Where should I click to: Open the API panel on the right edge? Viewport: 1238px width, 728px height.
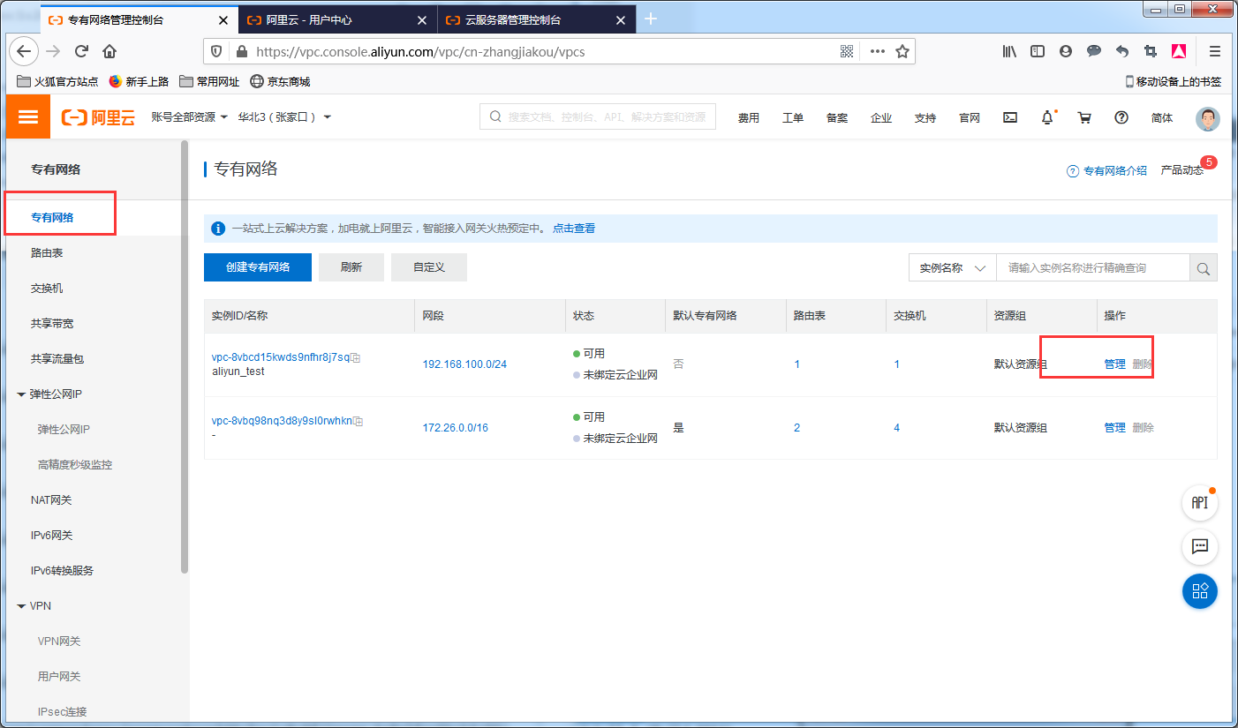pos(1199,503)
